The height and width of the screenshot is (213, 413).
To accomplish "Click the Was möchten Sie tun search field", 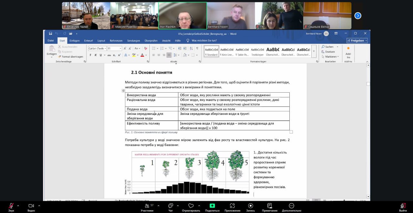I will point(204,41).
